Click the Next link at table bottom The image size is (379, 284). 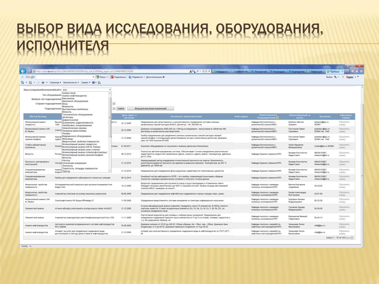click(x=349, y=238)
